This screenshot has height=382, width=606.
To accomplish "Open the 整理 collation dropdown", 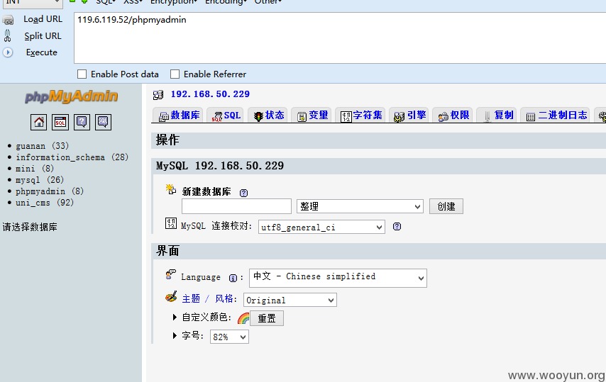I will click(x=360, y=206).
